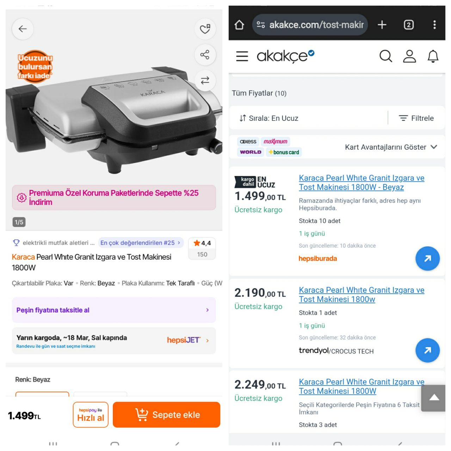Screen dimensions: 451x451
Task: Select the Beyaz color option
Action: coord(42,394)
